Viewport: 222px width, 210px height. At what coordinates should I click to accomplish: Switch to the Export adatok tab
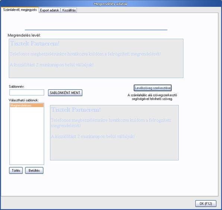pos(50,10)
